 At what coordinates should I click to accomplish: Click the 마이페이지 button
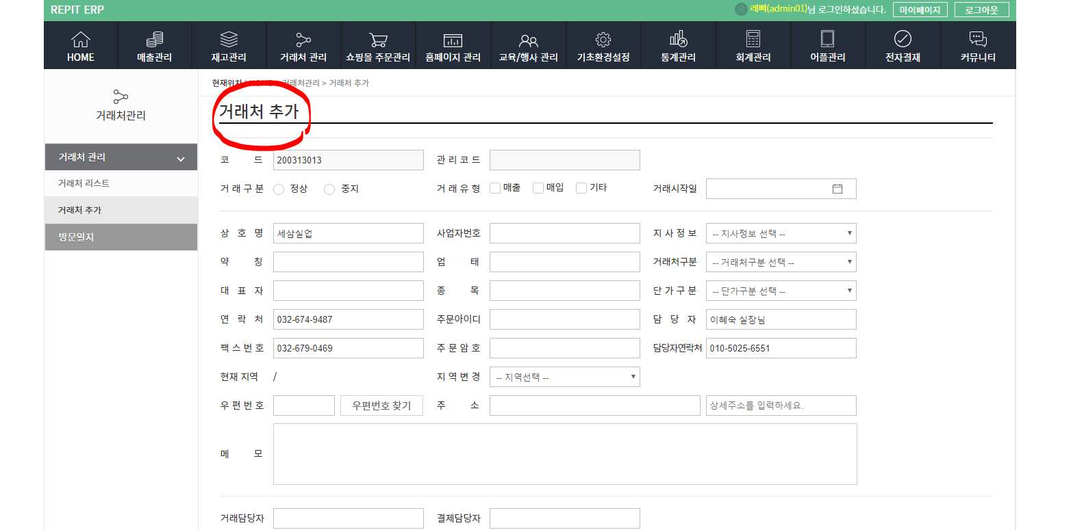[920, 10]
